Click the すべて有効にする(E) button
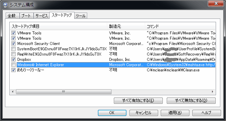Screen dimensions: 226x121 coord(138,101)
